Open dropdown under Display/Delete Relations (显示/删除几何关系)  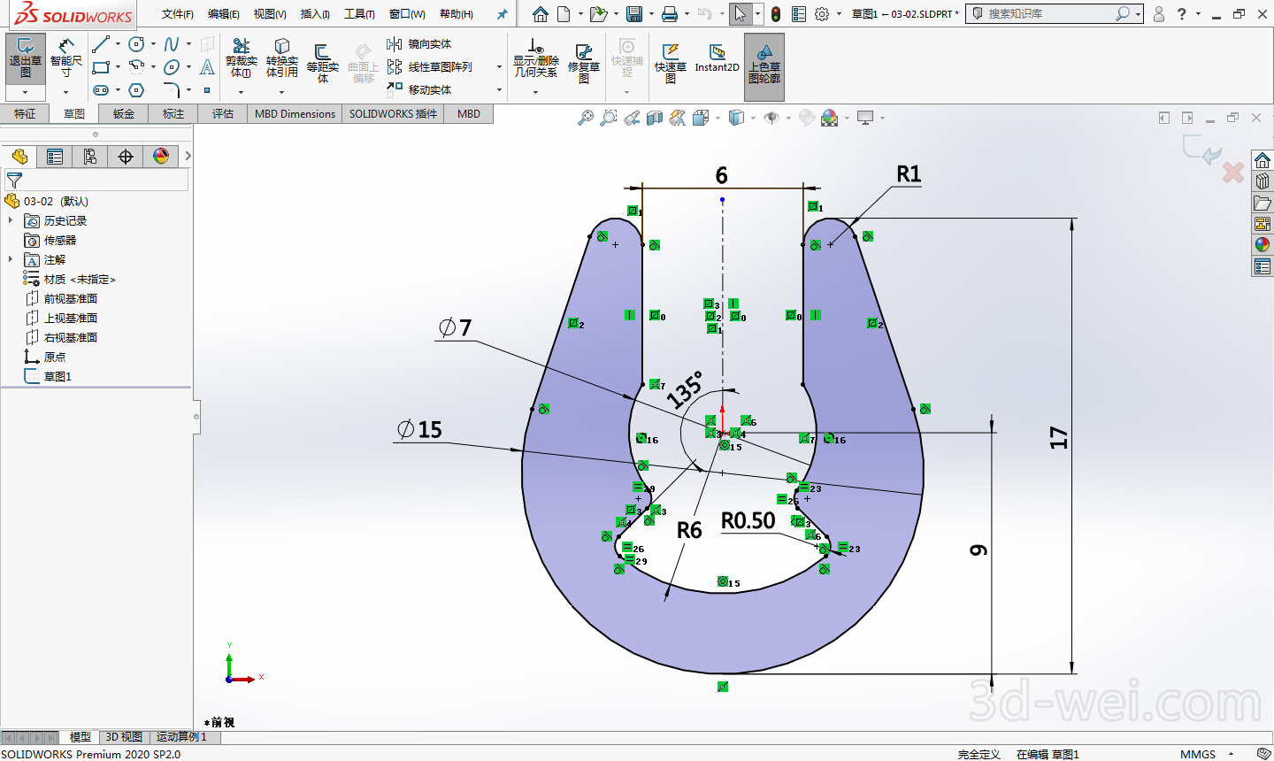pyautogui.click(x=535, y=92)
